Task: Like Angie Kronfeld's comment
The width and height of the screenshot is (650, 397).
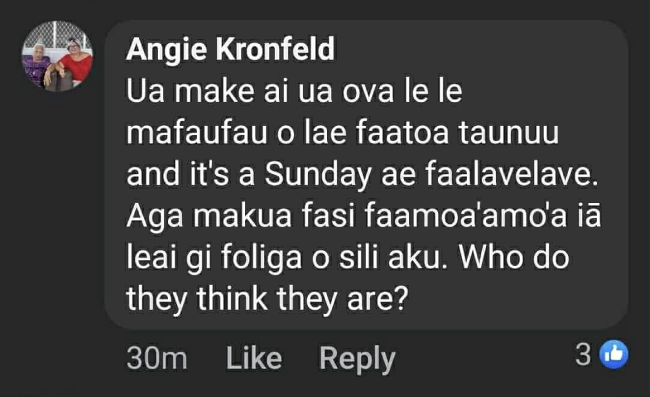Action: [x=254, y=358]
